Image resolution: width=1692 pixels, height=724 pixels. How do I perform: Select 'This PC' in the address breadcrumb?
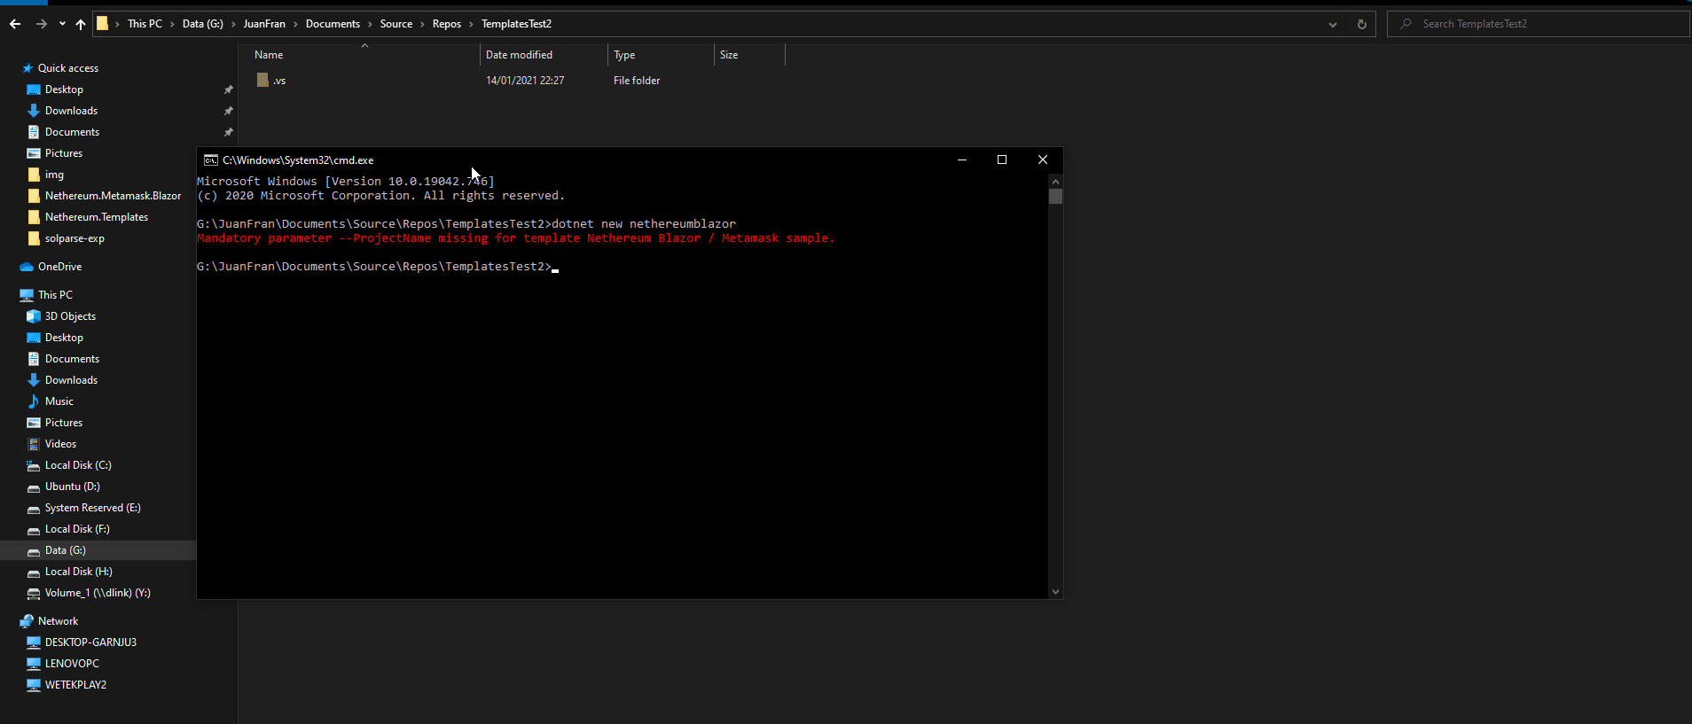pos(145,24)
